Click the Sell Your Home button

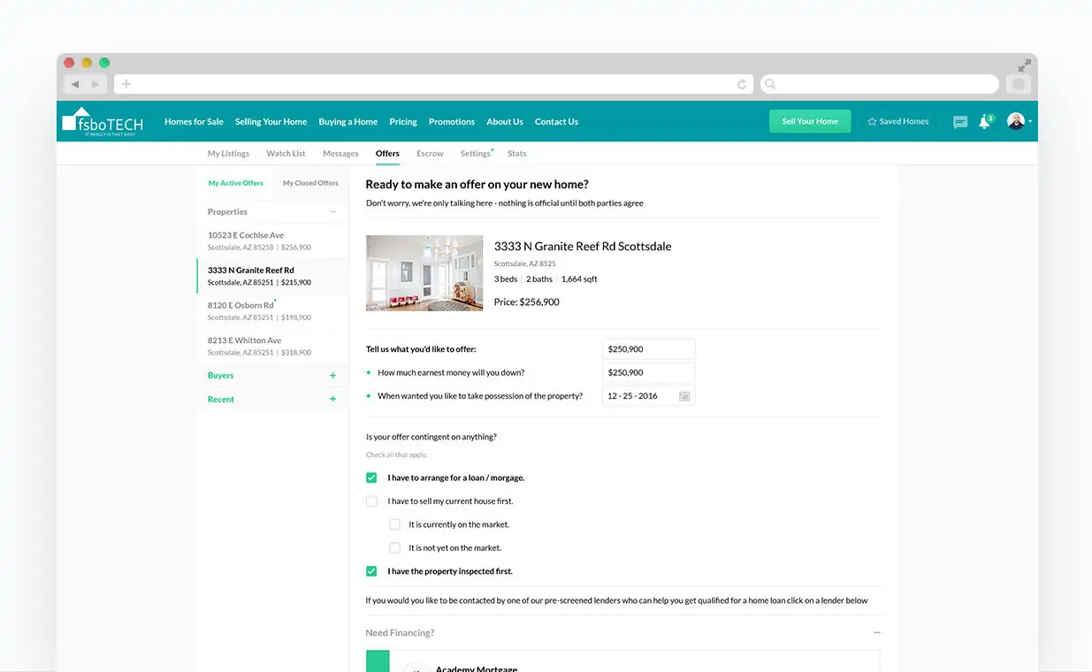[810, 121]
